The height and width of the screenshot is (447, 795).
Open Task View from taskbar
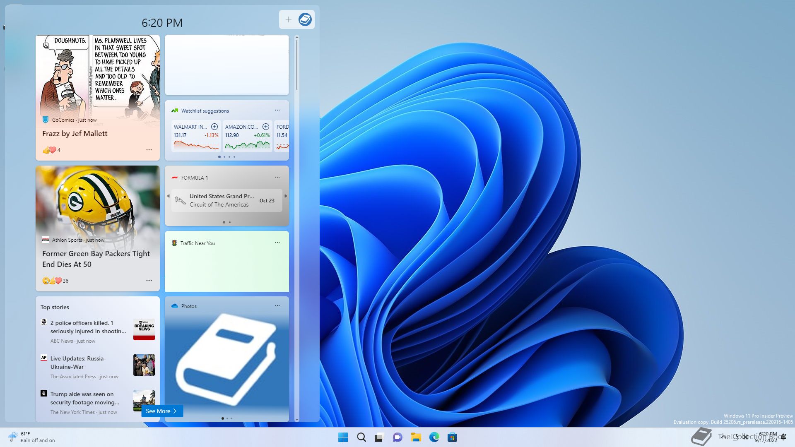tap(379, 437)
